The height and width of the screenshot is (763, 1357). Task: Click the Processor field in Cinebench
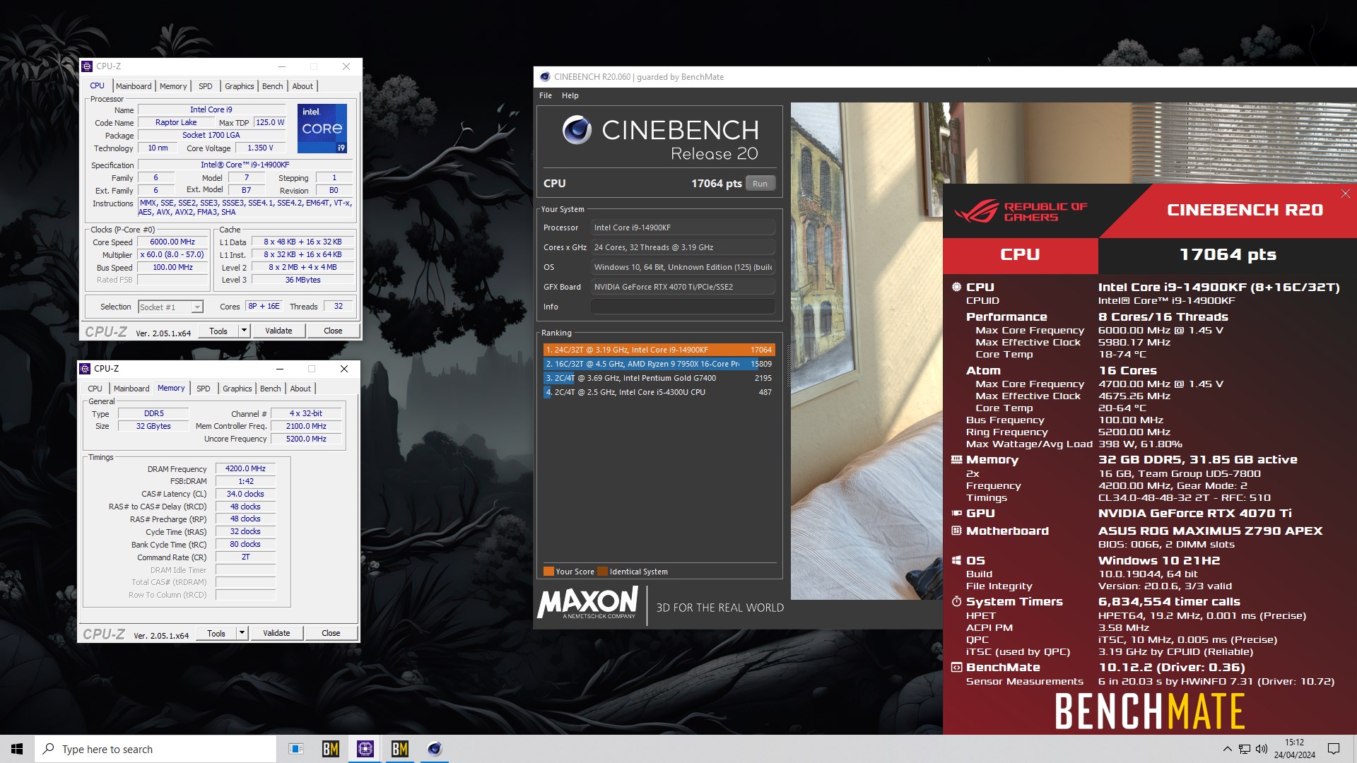pyautogui.click(x=683, y=227)
